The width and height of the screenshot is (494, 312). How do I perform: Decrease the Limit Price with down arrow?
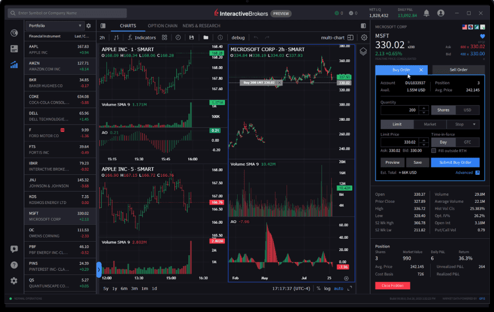click(x=424, y=144)
